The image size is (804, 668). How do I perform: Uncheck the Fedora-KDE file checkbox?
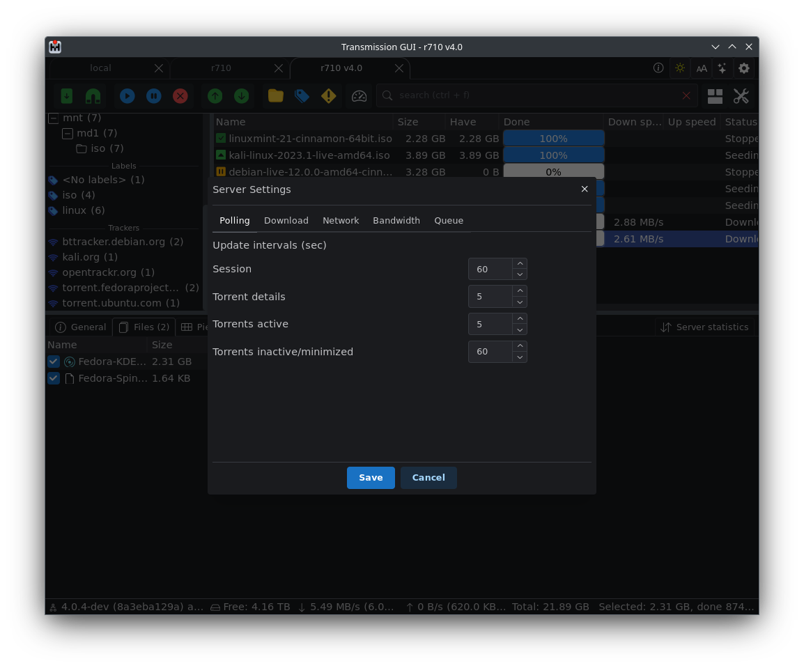[x=54, y=362]
